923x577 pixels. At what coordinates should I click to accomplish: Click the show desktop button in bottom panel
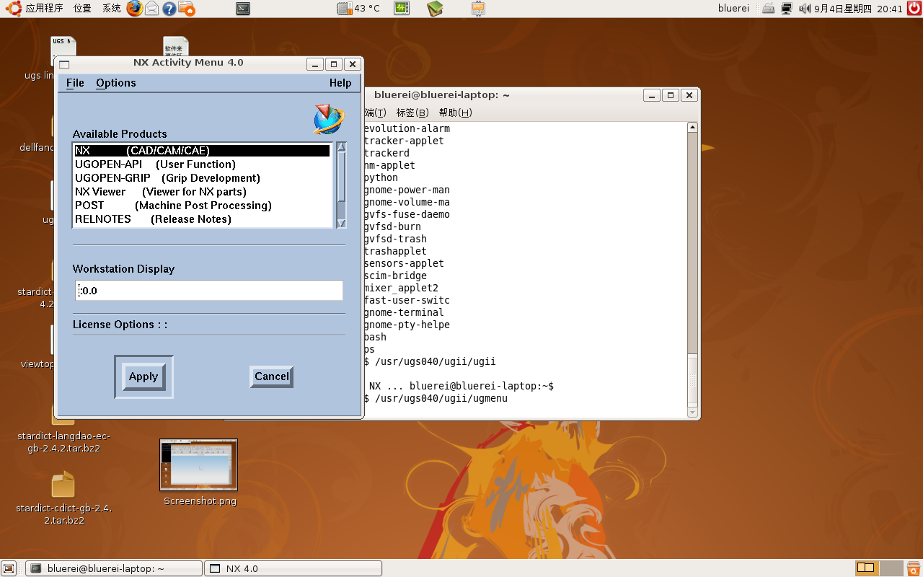coord(9,568)
